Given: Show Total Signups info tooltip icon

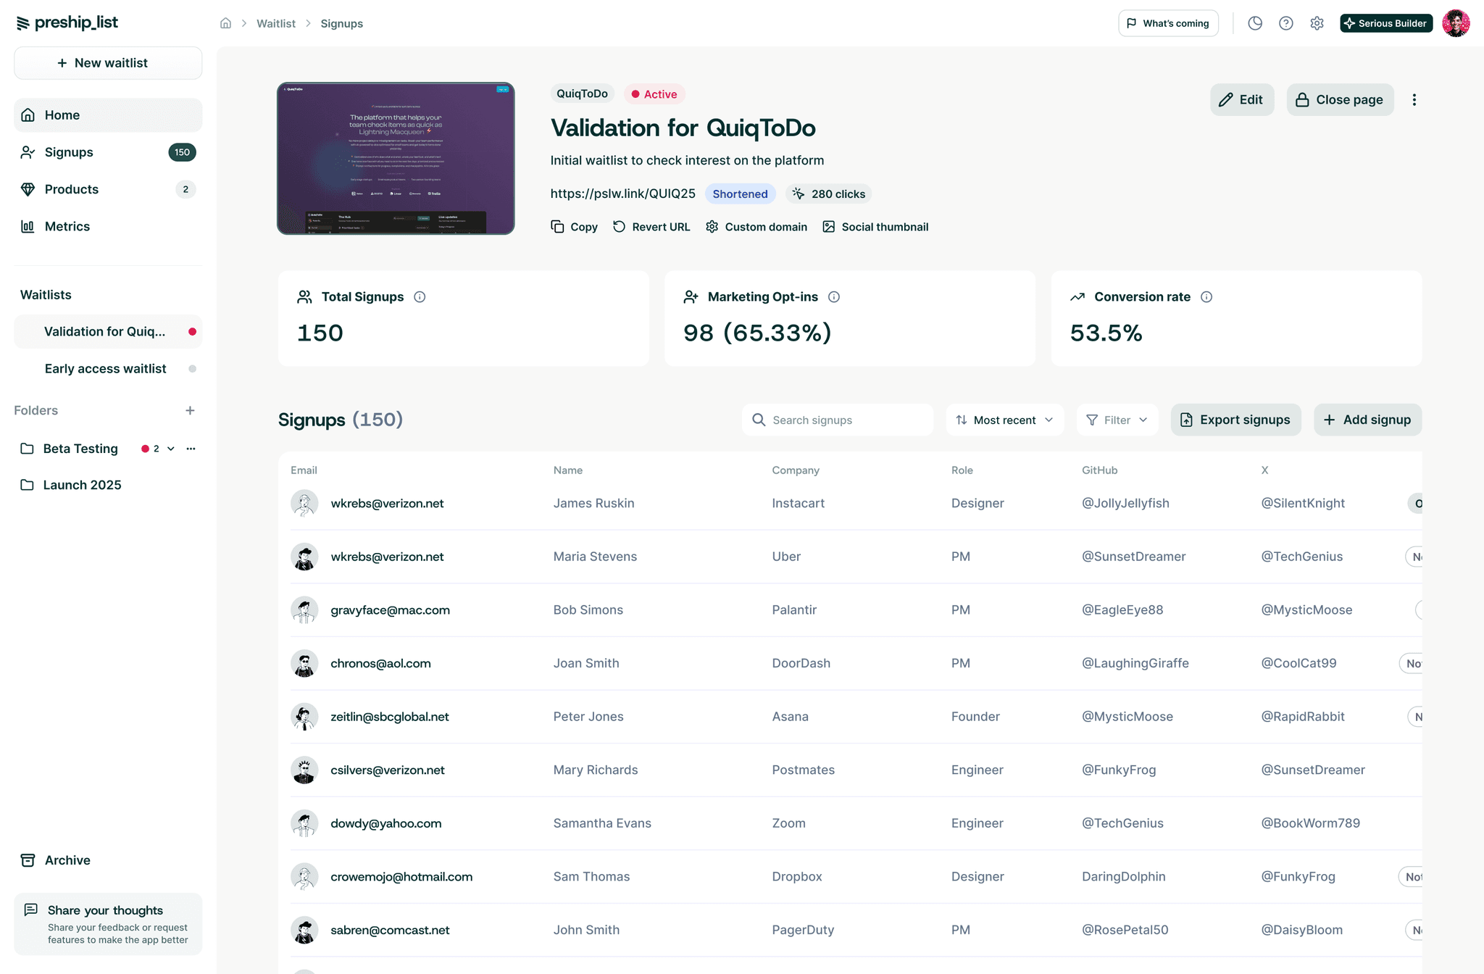Looking at the screenshot, I should click(420, 297).
